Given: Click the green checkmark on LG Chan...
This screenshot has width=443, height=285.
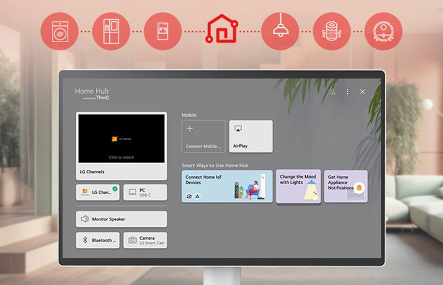Looking at the screenshot, I should (115, 189).
